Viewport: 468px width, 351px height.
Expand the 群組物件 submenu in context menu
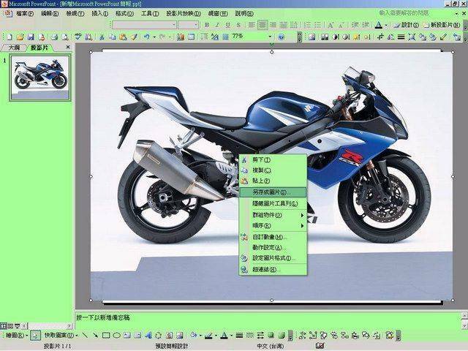(273, 215)
